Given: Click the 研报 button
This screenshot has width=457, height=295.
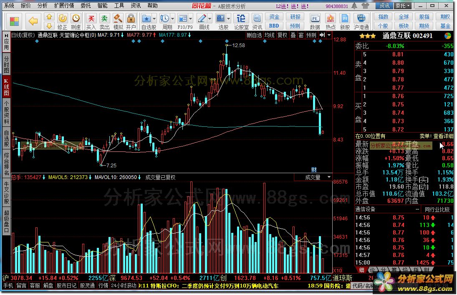Looking at the screenshot, I should pyautogui.click(x=295, y=17).
